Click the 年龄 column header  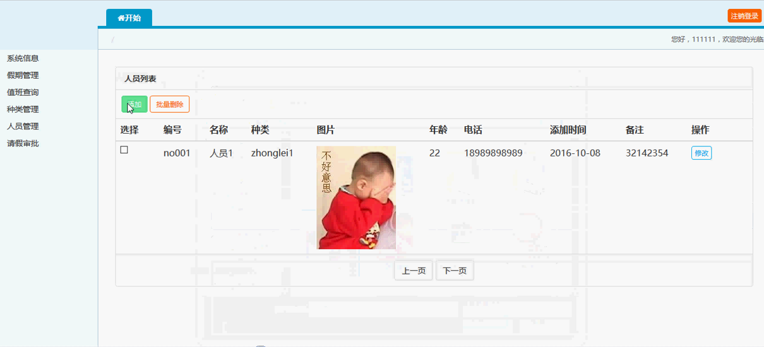click(438, 130)
